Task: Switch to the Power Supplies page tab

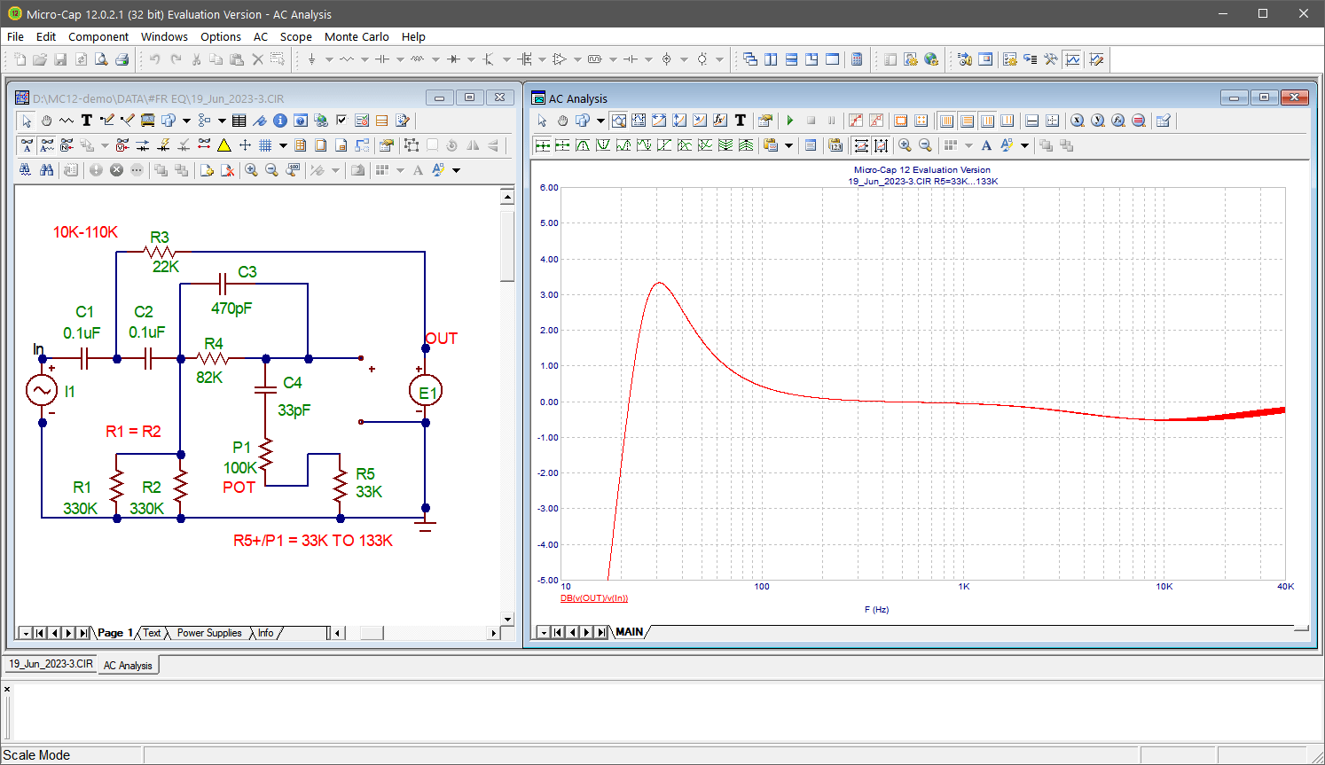Action: tap(209, 633)
